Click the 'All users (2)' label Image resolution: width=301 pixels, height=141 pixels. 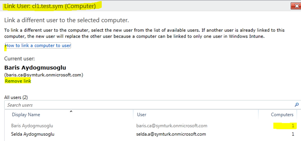click(16, 98)
